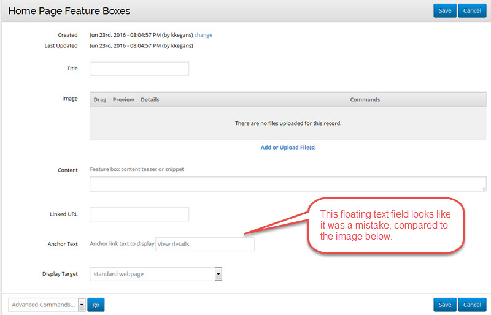The width and height of the screenshot is (491, 315).
Task: Click the 'change' link beside the Created date
Action: [x=203, y=35]
